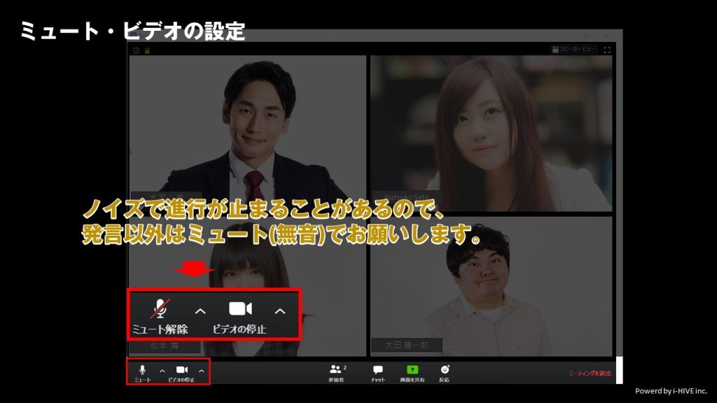The image size is (717, 403).
Task: Mute microphone in bottom Zoom toolbar
Action: [x=142, y=370]
